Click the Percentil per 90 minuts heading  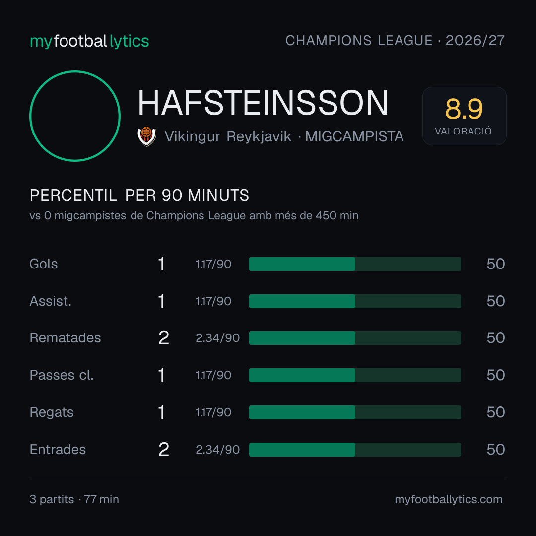point(139,195)
